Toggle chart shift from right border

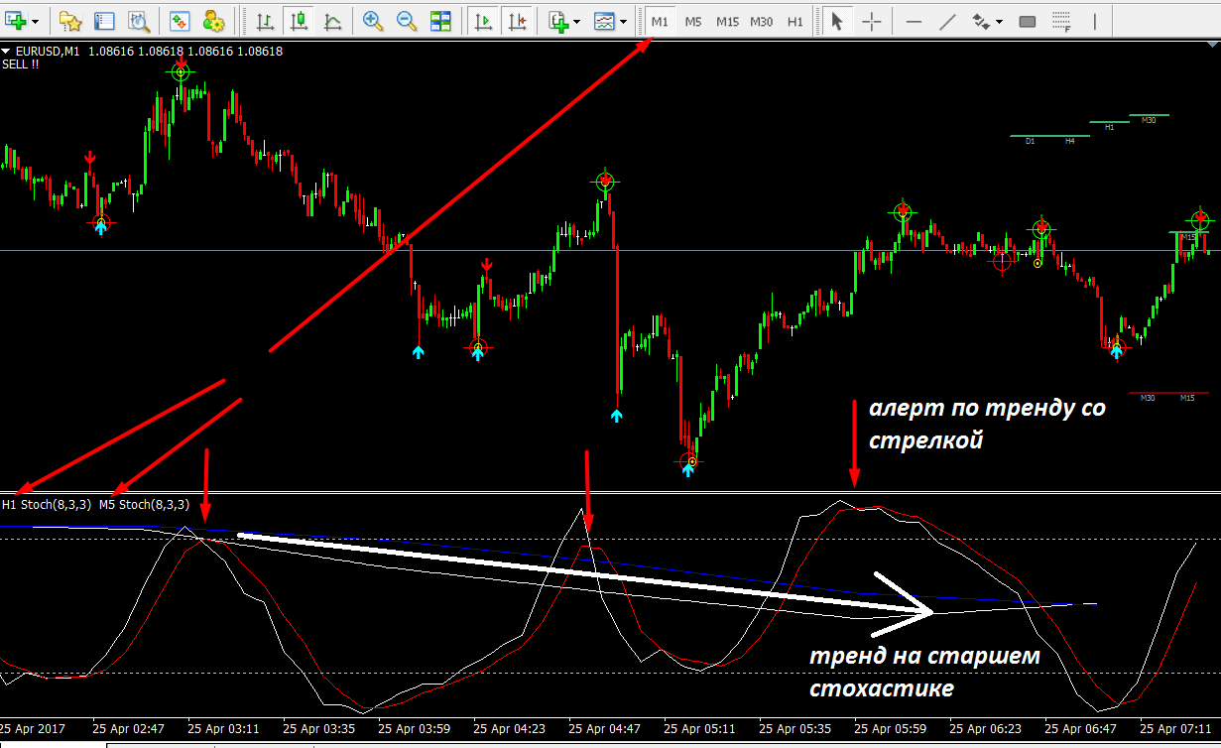[x=517, y=21]
